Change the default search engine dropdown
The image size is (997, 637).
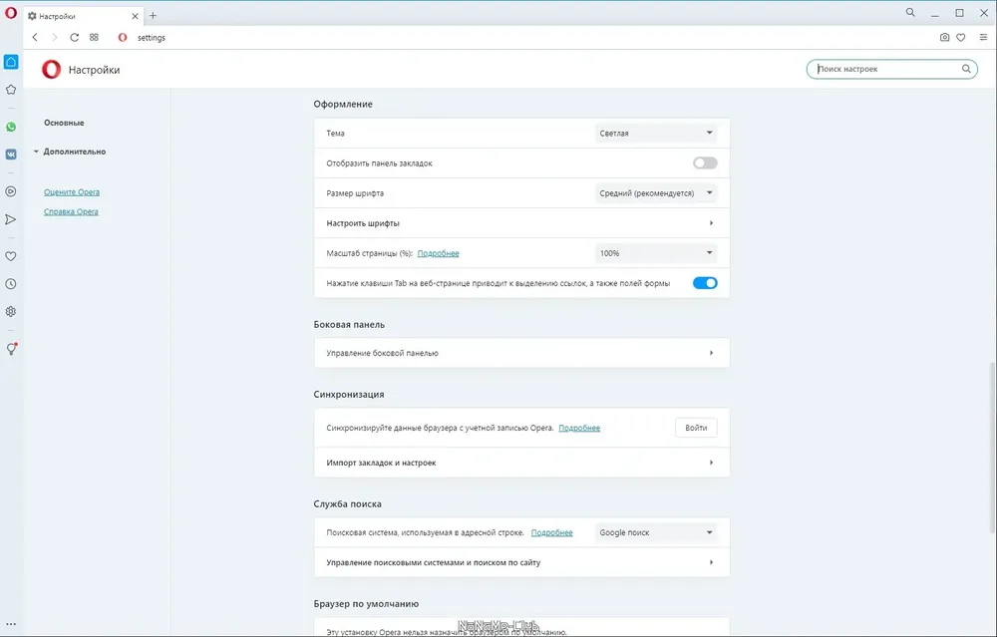655,532
